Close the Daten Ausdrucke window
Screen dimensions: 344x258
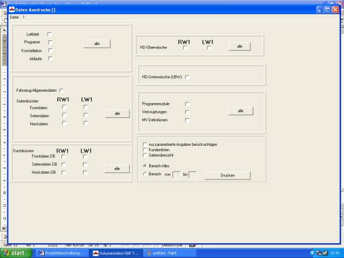335,10
